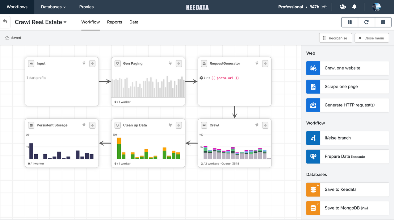This screenshot has height=220, width=394.
Task: Click the Crawl node spider icon
Action: [204, 125]
